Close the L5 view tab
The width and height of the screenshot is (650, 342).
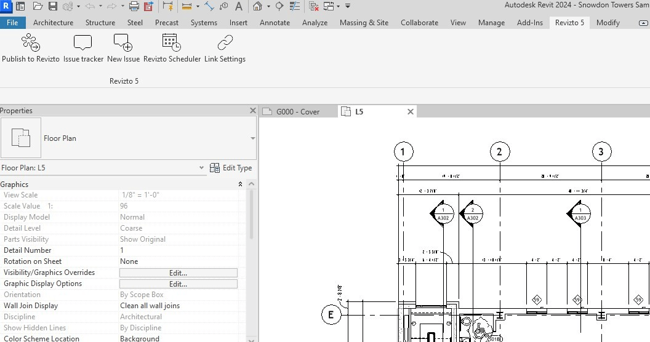(x=411, y=112)
